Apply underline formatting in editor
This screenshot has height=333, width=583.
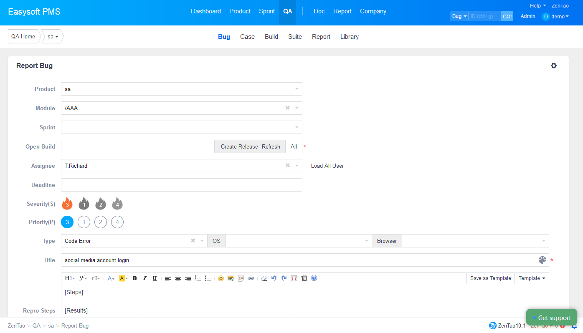tap(155, 278)
